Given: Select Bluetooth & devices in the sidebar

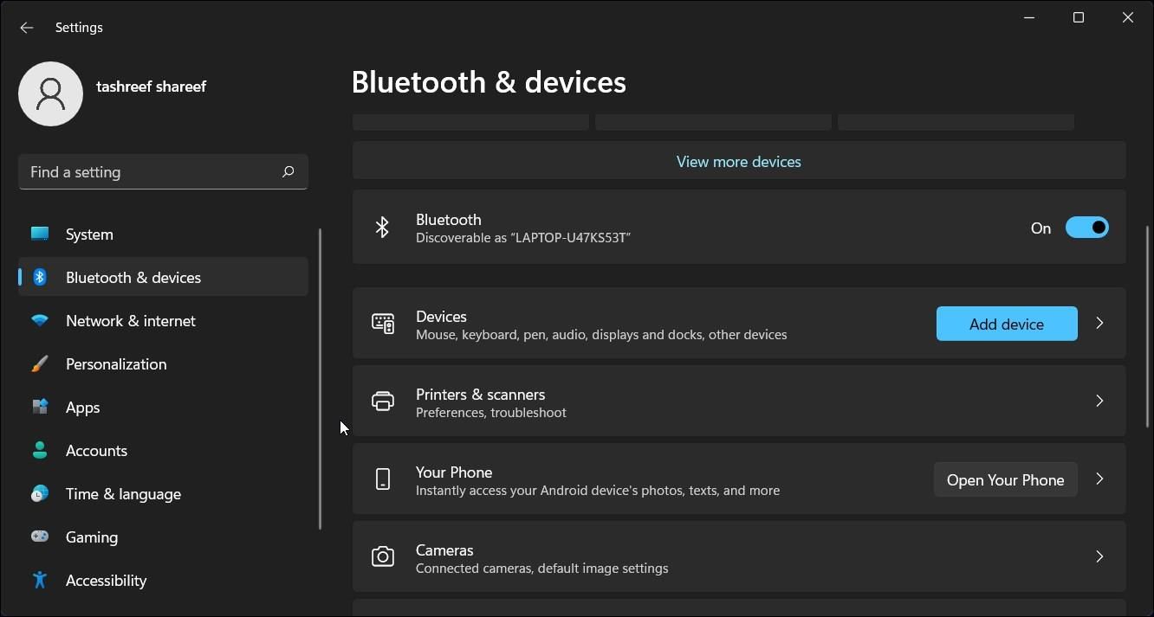Looking at the screenshot, I should coord(133,277).
